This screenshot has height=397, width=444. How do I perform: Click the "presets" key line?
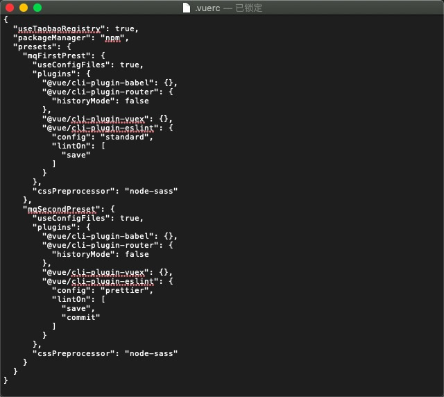coord(42,47)
